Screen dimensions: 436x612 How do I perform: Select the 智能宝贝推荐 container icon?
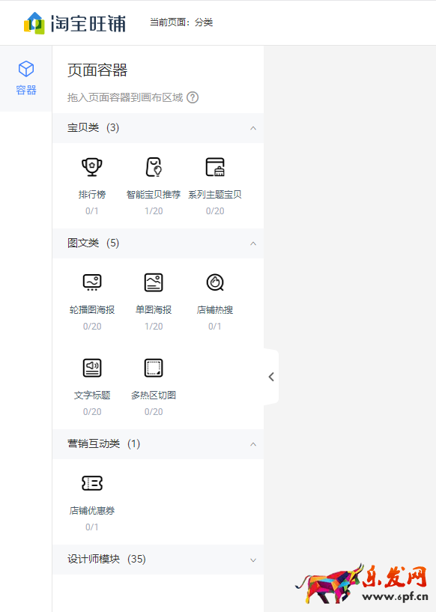tap(154, 167)
